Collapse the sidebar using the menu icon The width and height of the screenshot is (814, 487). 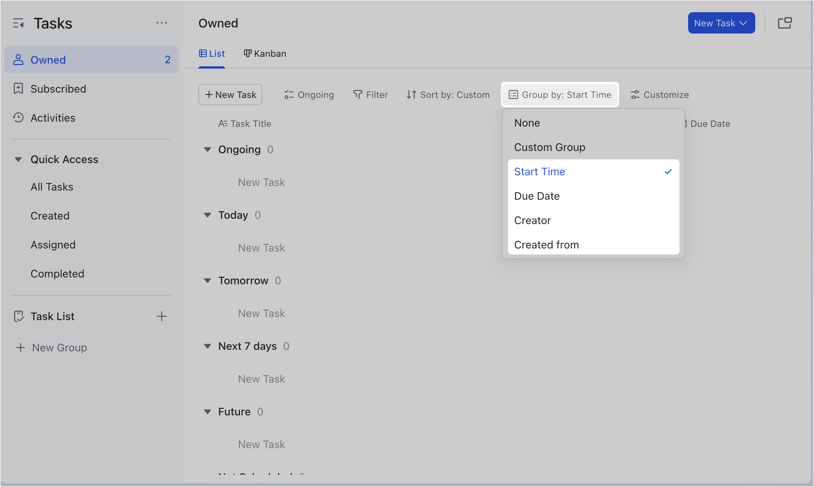coord(18,24)
